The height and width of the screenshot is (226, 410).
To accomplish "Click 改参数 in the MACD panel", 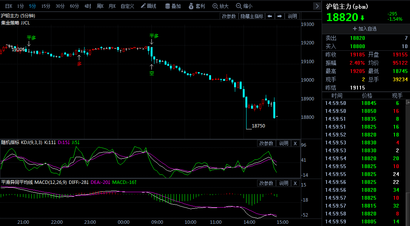I will coord(266,183).
